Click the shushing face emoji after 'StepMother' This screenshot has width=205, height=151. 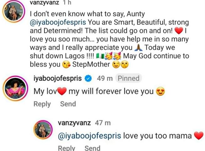pos(124,65)
